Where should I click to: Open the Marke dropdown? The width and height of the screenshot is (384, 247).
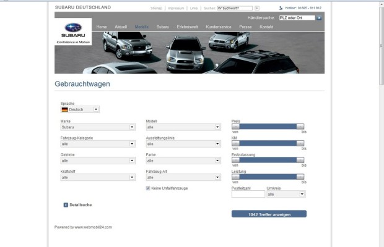(98, 127)
